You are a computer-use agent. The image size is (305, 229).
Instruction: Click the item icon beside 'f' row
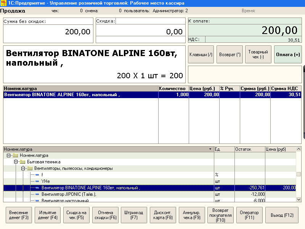(37, 175)
